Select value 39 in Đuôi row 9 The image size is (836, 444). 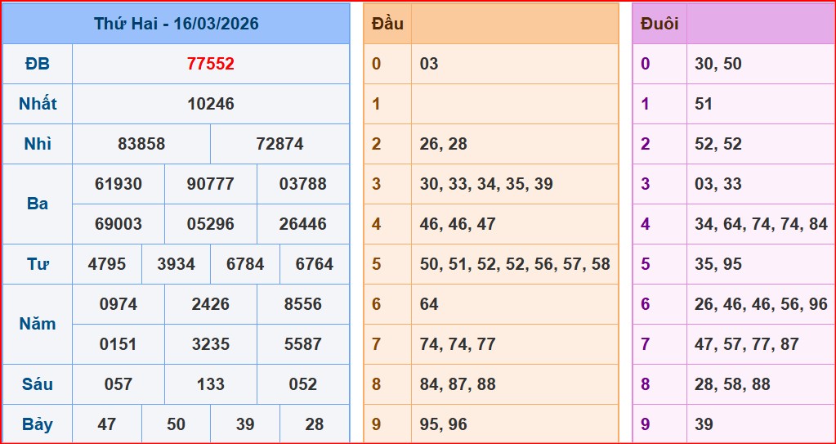point(704,424)
